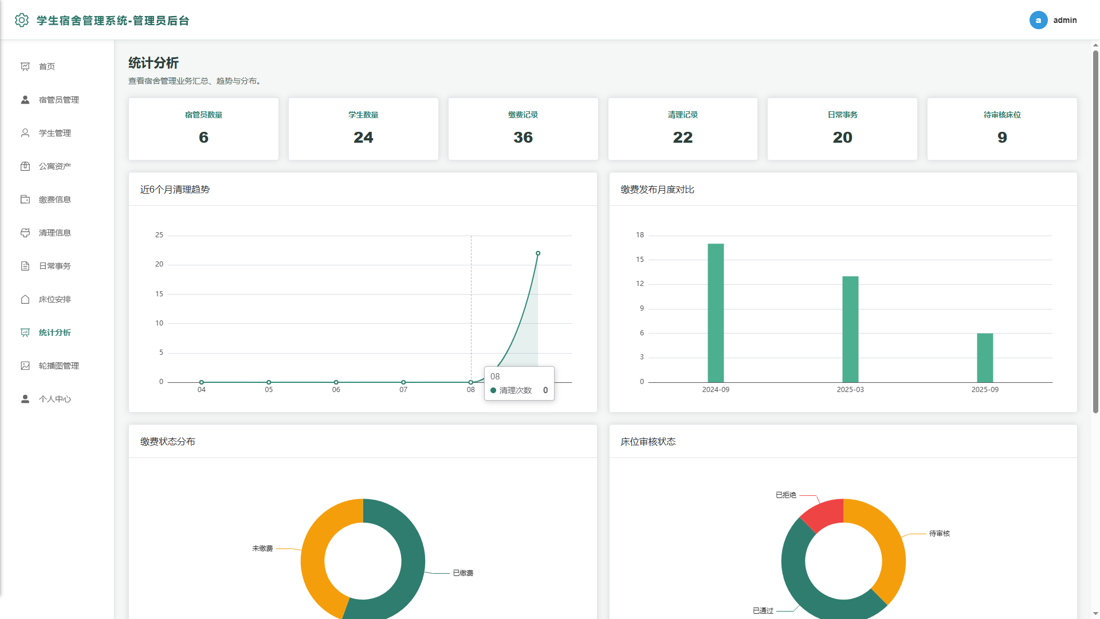Screen dimensions: 1100x619
Task: Click the 轮播图管理 picture icon
Action: [x=25, y=366]
